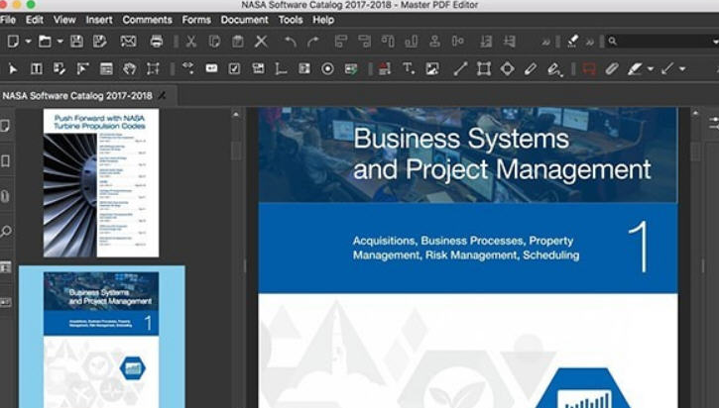Select the Add Text tool

[409, 68]
